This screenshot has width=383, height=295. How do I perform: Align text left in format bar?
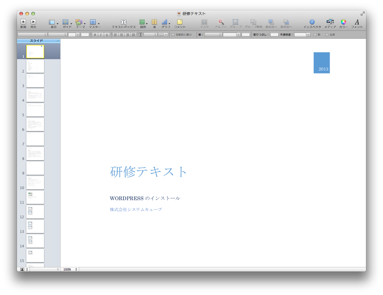tap(116, 35)
